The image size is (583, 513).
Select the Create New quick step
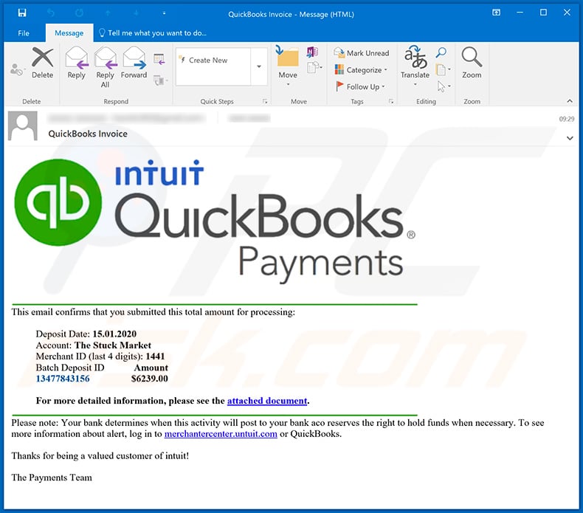[214, 61]
